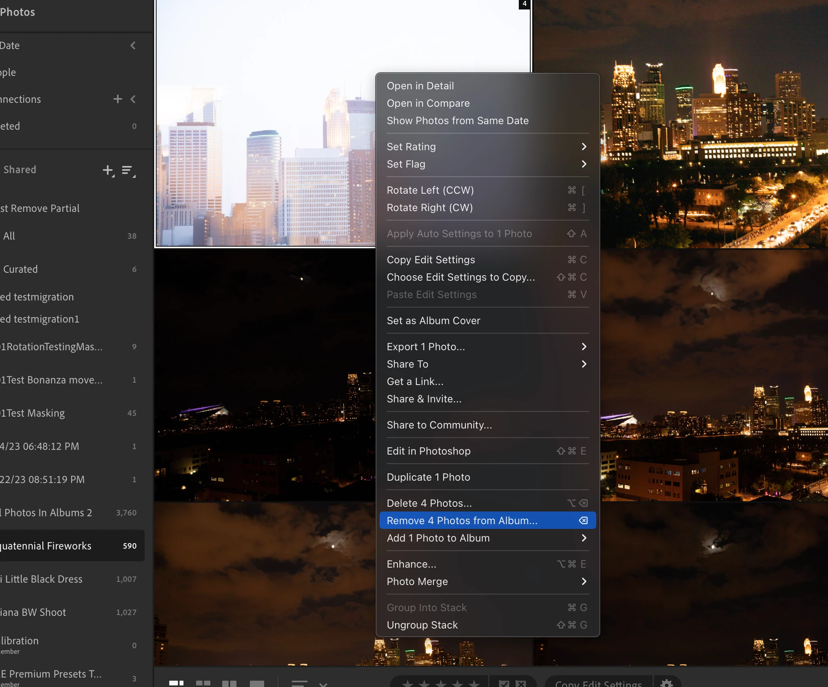Collapse the Date section chevron

pos(133,45)
